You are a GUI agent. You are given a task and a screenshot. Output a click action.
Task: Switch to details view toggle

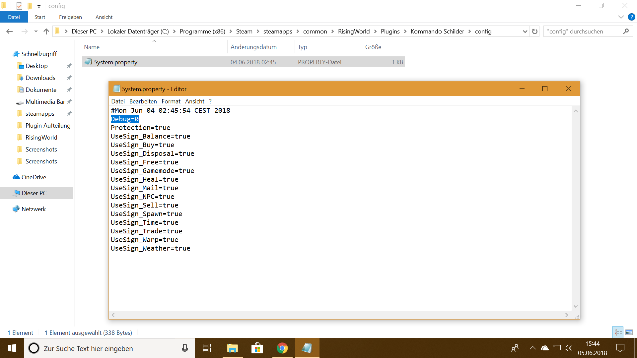618,332
